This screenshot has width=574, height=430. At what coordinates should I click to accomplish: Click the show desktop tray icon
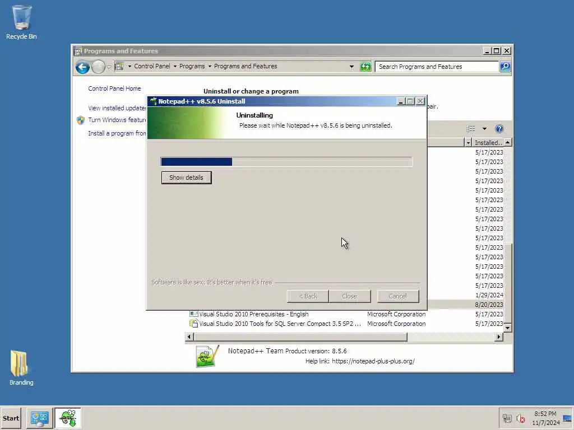coord(567,418)
